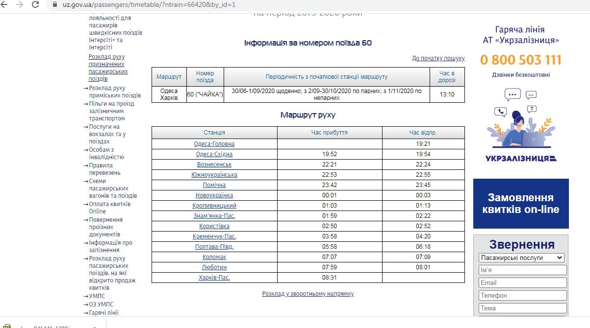
Task: Open station Кременчук-Пас. link
Action: (x=214, y=236)
